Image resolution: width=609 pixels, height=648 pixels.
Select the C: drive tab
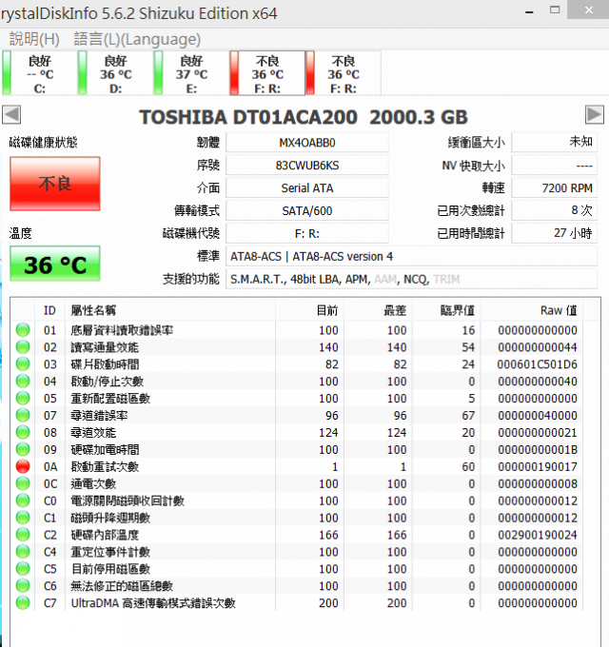39,73
